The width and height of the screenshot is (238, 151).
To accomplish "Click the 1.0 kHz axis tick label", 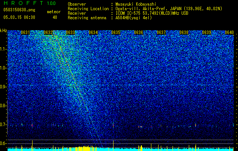I will pos(3,68).
